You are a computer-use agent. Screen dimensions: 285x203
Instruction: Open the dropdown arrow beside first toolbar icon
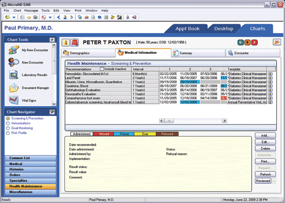coord(14,17)
